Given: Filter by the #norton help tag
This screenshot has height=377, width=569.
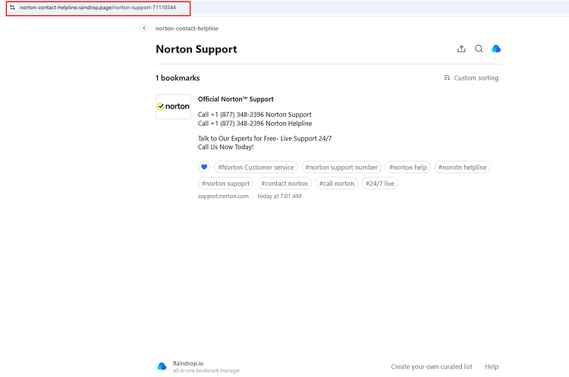Looking at the screenshot, I should pos(408,167).
